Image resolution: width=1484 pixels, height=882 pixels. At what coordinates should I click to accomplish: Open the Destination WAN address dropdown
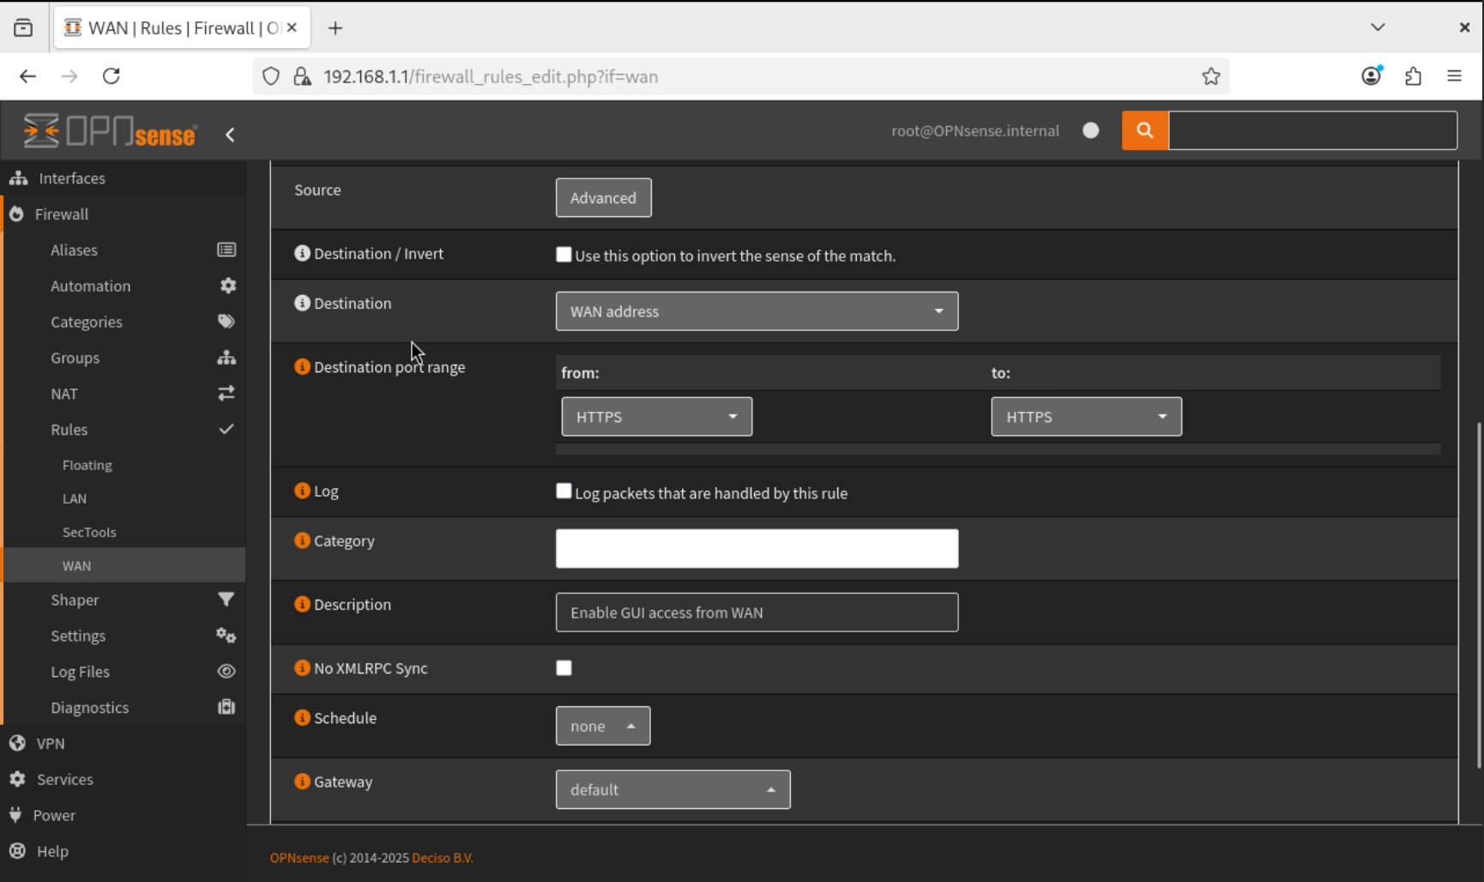(757, 311)
